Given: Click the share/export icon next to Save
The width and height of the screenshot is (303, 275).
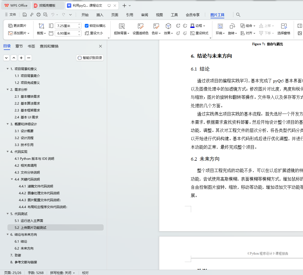Looking at the screenshot, I should point(32,15).
